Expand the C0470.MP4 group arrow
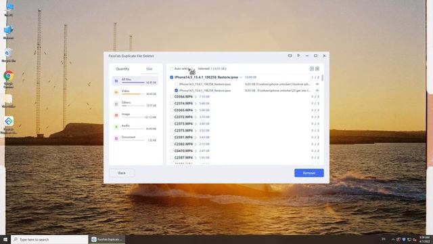Viewport: 433px width, 244px height. [x=196, y=150]
